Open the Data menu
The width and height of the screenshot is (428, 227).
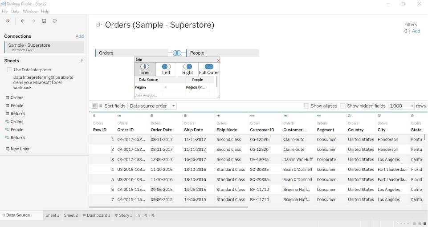(15, 11)
